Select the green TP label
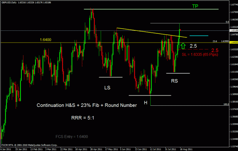Screen dimensions: 238x151 195,6
